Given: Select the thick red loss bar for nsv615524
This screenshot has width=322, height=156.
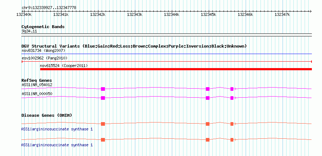Looking at the screenshot, I should tap(176, 69).
